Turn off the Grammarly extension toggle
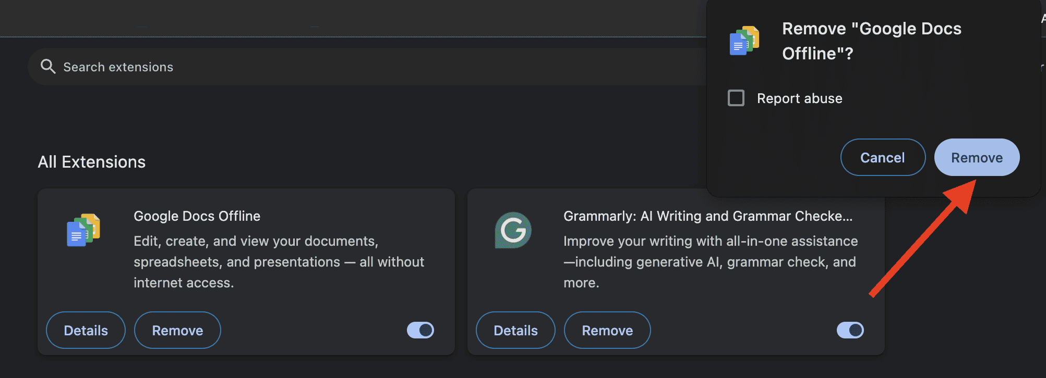This screenshot has width=1046, height=378. (x=850, y=330)
